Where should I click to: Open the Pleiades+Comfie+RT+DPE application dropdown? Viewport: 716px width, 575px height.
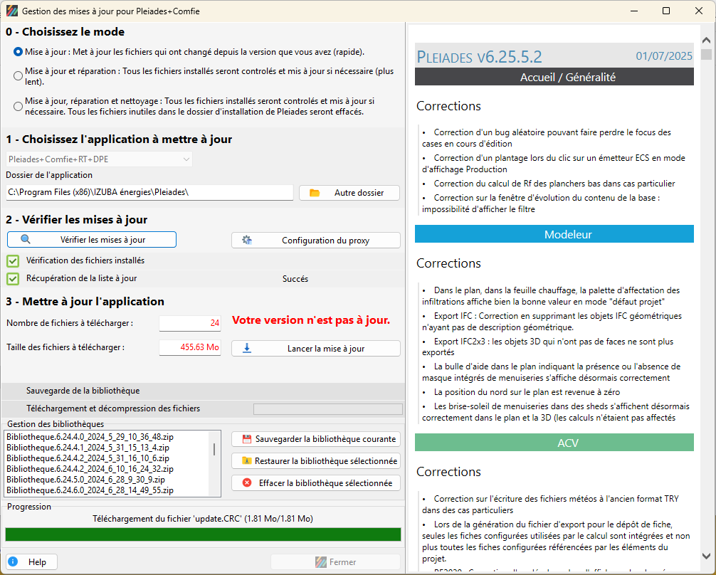99,159
